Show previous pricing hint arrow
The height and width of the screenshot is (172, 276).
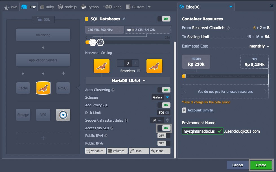pyautogui.click(x=185, y=91)
